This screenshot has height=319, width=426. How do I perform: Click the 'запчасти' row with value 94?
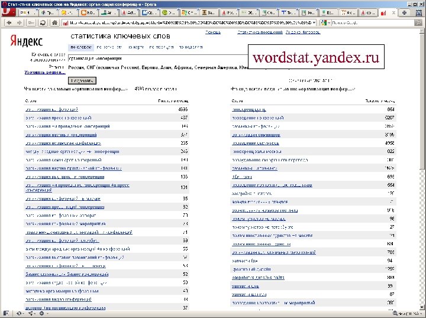(x=313, y=261)
